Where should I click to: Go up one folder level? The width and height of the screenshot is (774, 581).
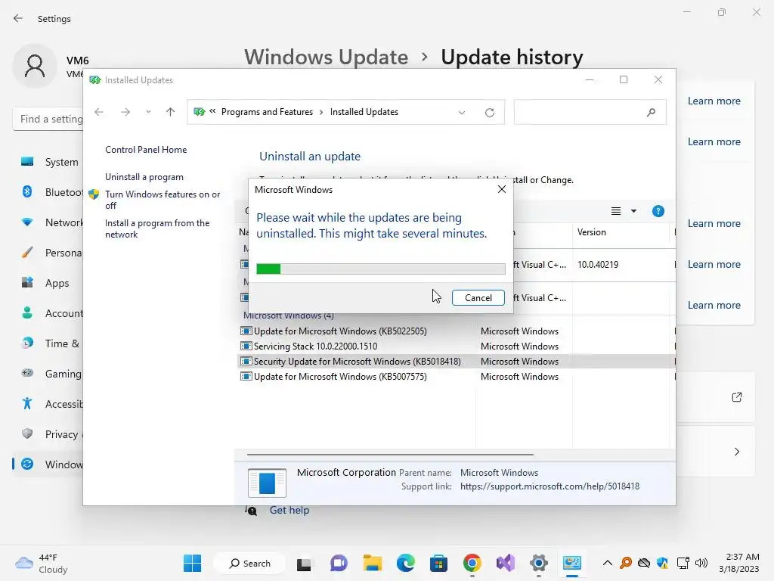pos(170,112)
